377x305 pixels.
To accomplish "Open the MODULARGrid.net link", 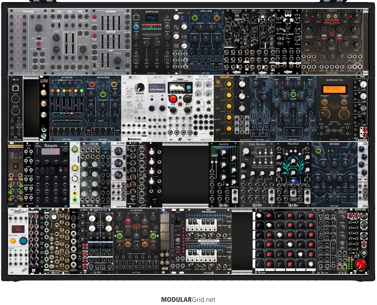I will tap(188, 300).
